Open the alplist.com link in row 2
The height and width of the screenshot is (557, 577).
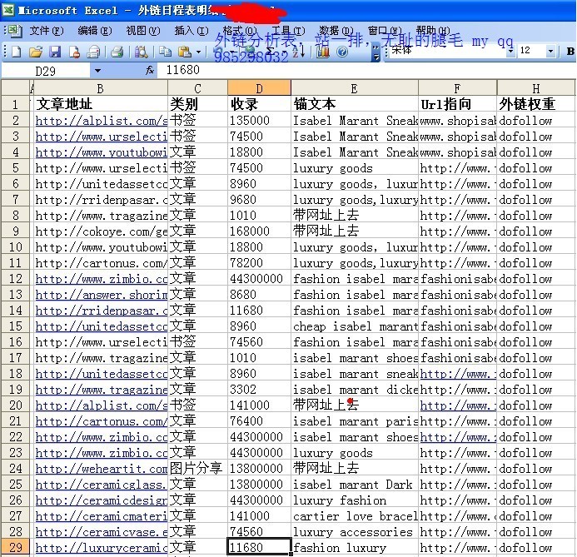[x=101, y=120]
